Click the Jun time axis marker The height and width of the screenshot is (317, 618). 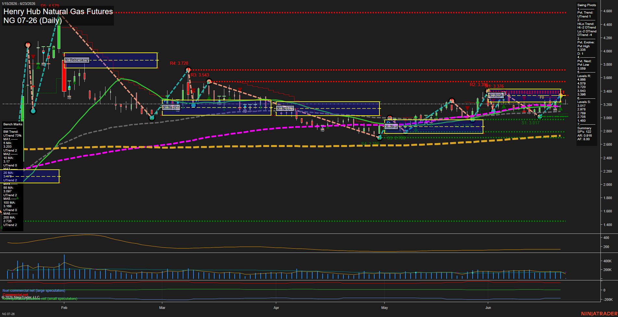click(488, 308)
